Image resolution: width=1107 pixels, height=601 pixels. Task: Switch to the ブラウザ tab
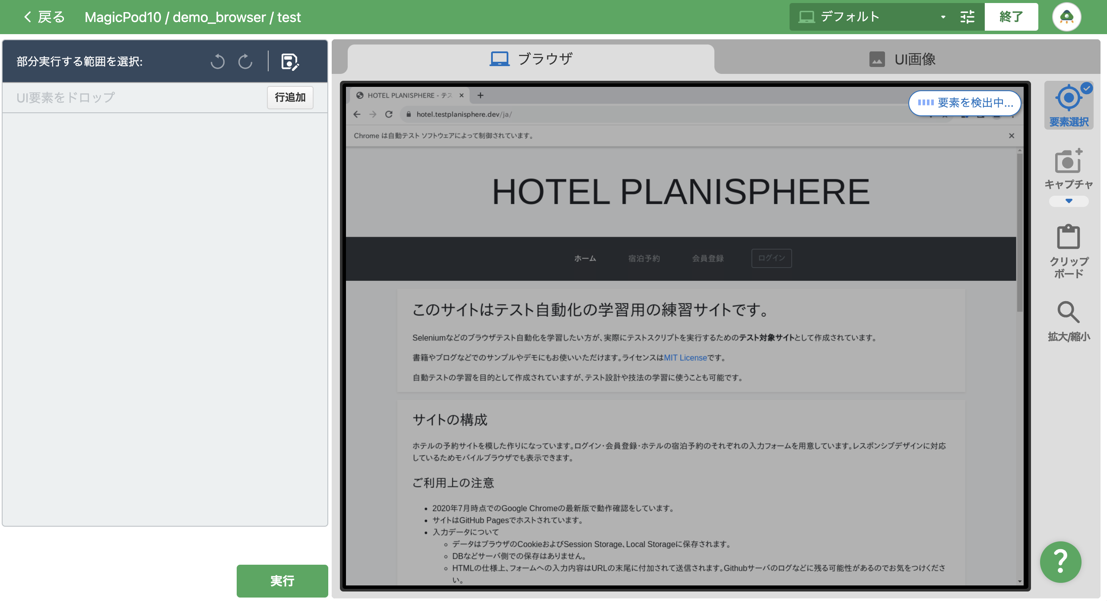(x=531, y=59)
